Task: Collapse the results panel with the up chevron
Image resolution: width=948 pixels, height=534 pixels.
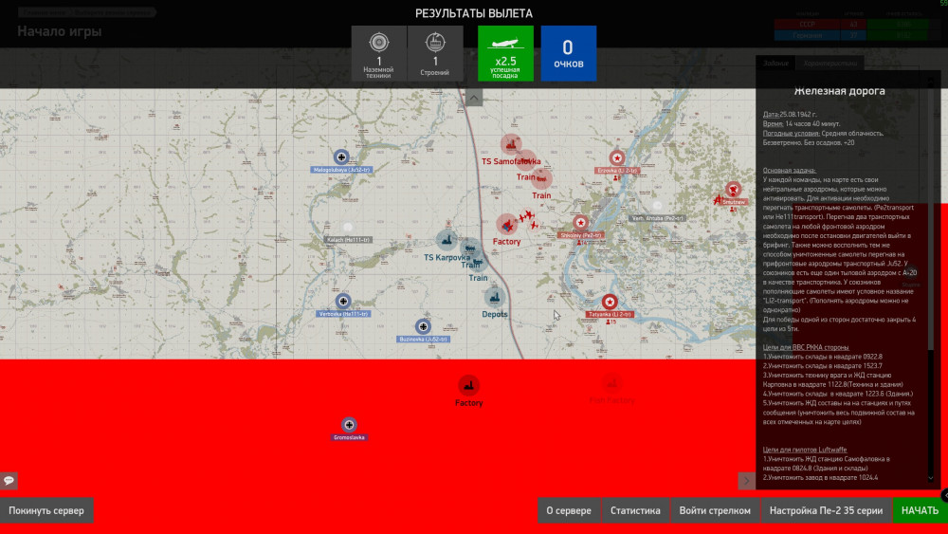Action: point(474,98)
